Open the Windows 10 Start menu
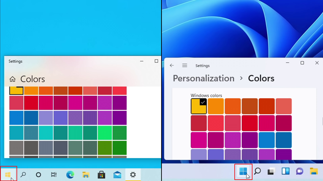 click(8, 175)
